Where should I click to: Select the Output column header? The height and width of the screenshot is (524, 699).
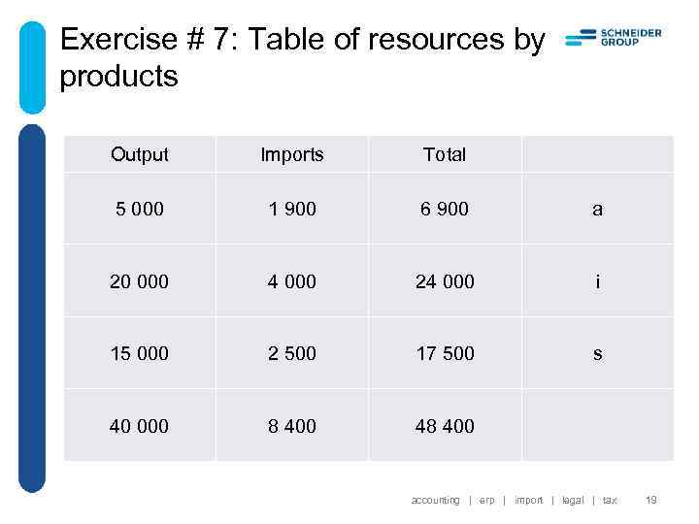140,154
